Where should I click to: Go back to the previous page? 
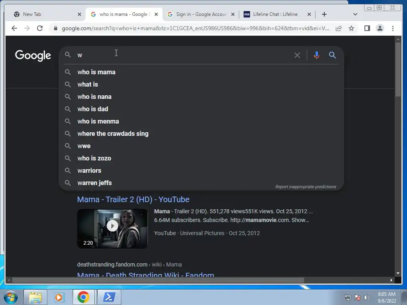pyautogui.click(x=14, y=28)
